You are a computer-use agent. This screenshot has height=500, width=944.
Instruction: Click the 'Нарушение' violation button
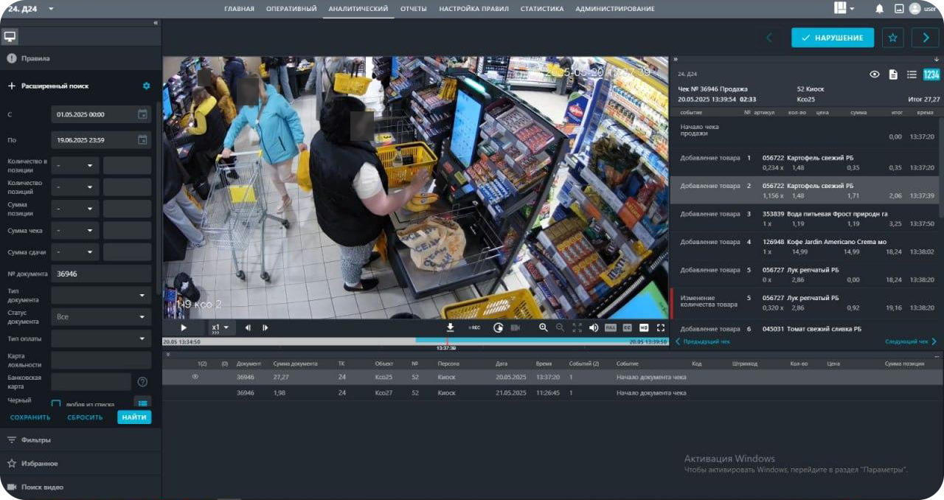tap(832, 38)
